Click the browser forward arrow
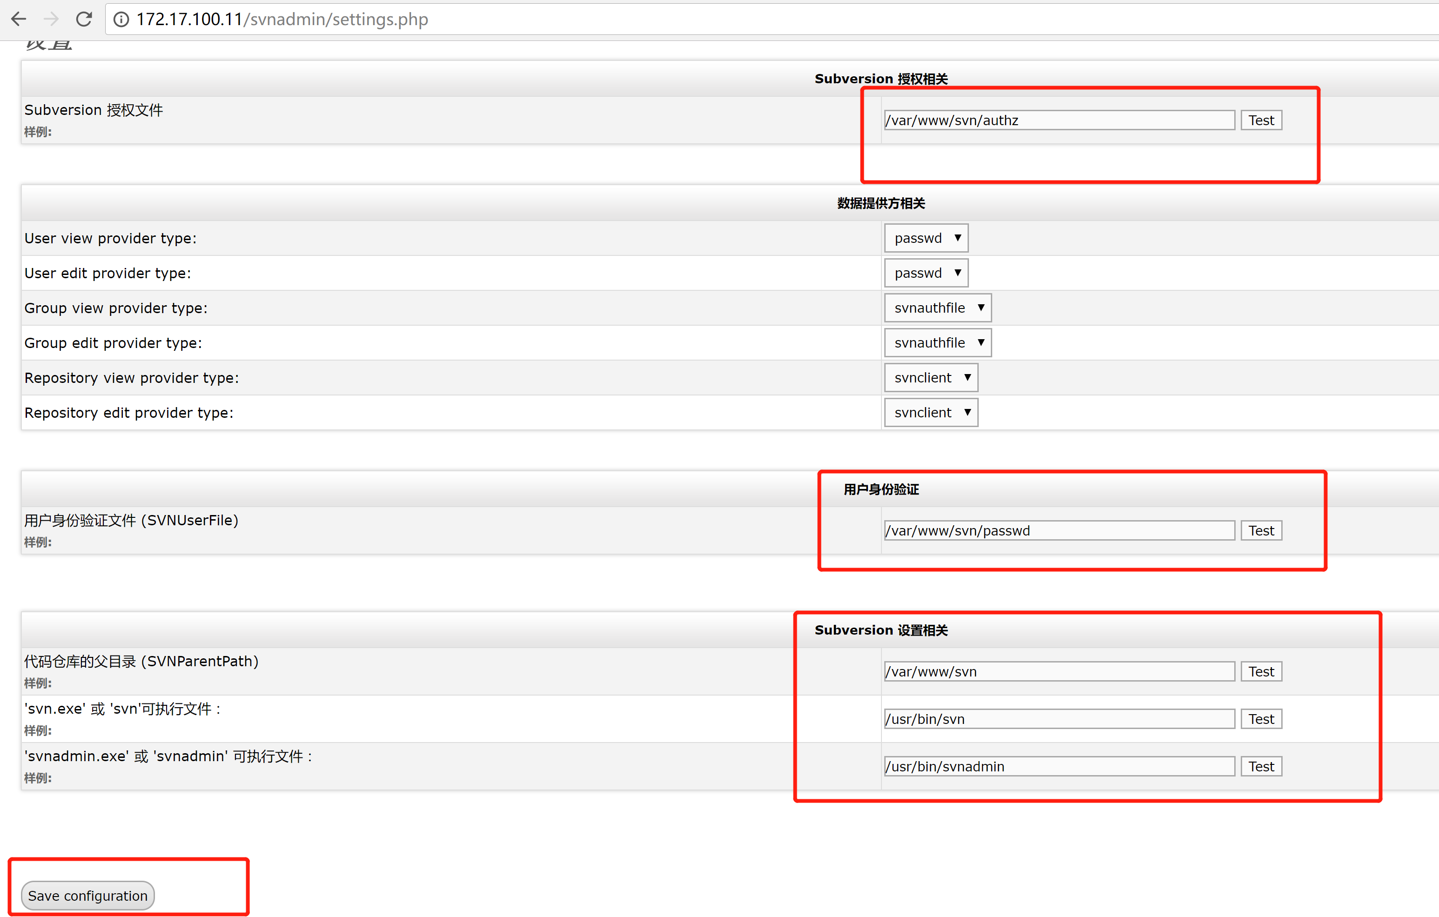Viewport: 1439px width, 917px height. pyautogui.click(x=51, y=19)
